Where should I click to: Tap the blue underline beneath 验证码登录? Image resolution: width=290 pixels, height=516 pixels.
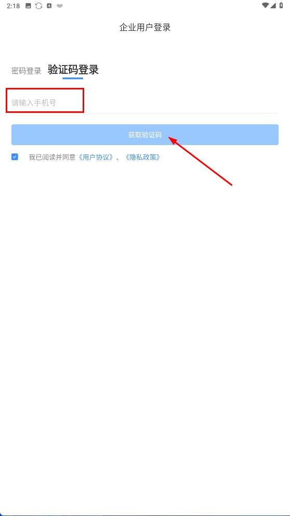(x=73, y=78)
